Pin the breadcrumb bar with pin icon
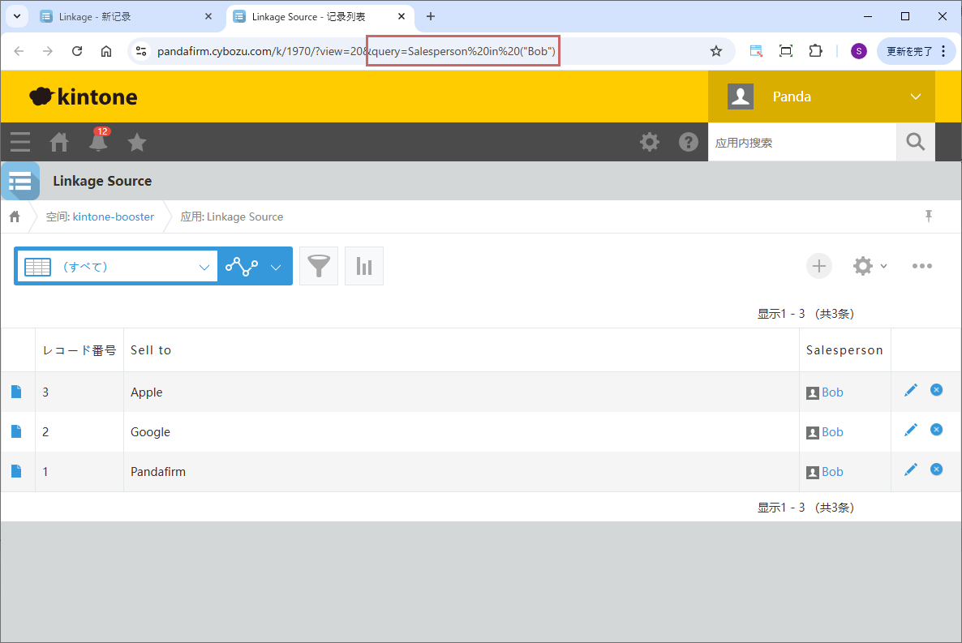The height and width of the screenshot is (643, 962). click(x=929, y=216)
